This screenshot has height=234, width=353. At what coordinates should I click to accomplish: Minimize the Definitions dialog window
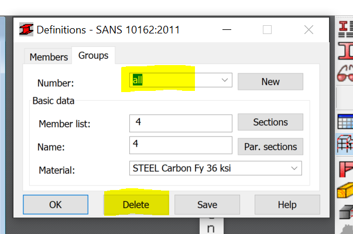coord(227,29)
